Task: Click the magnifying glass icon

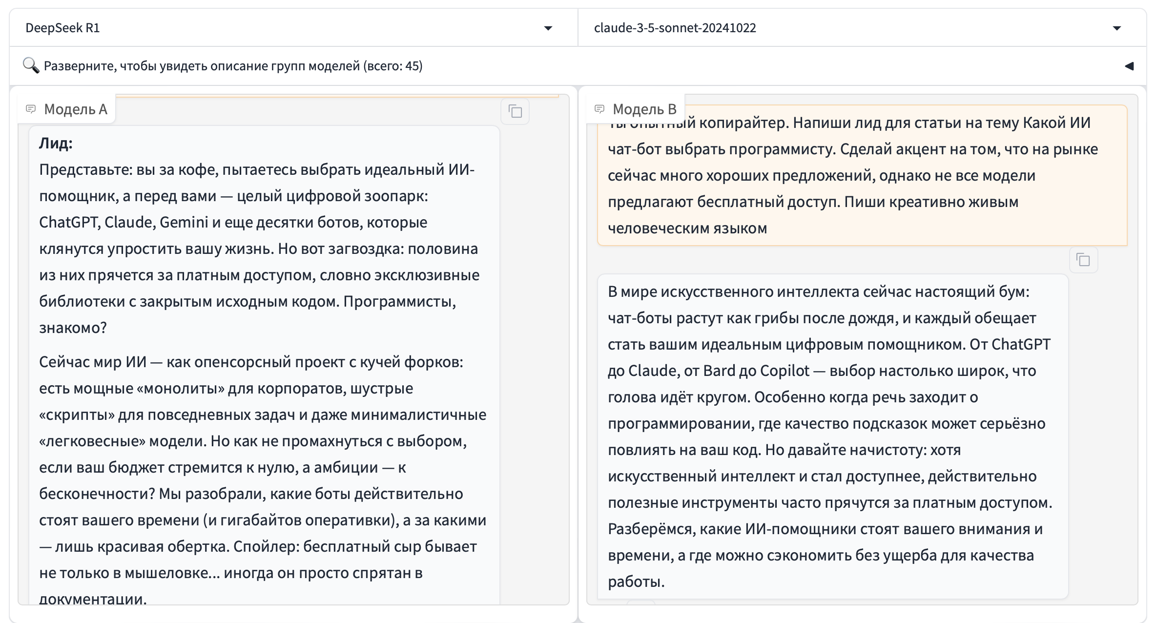Action: click(x=31, y=65)
